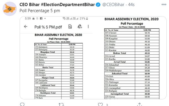
Task: Click the retweet arrows icon
Action: (x=61, y=105)
